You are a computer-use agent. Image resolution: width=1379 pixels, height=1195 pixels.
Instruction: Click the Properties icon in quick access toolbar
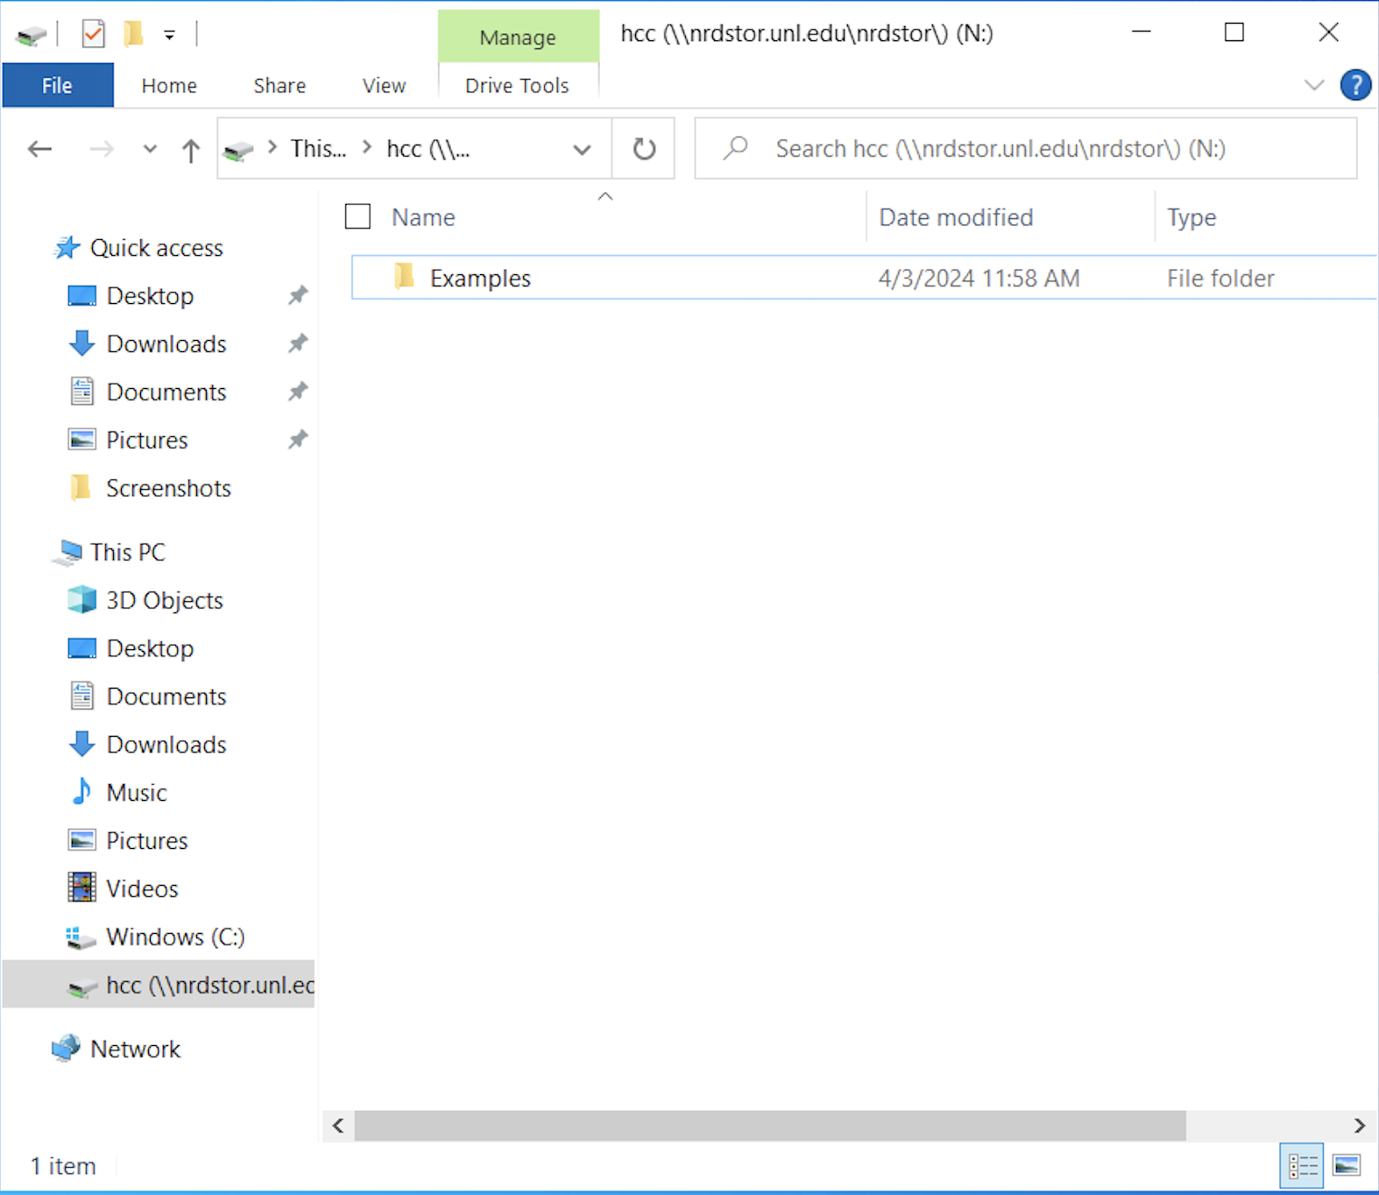click(93, 34)
